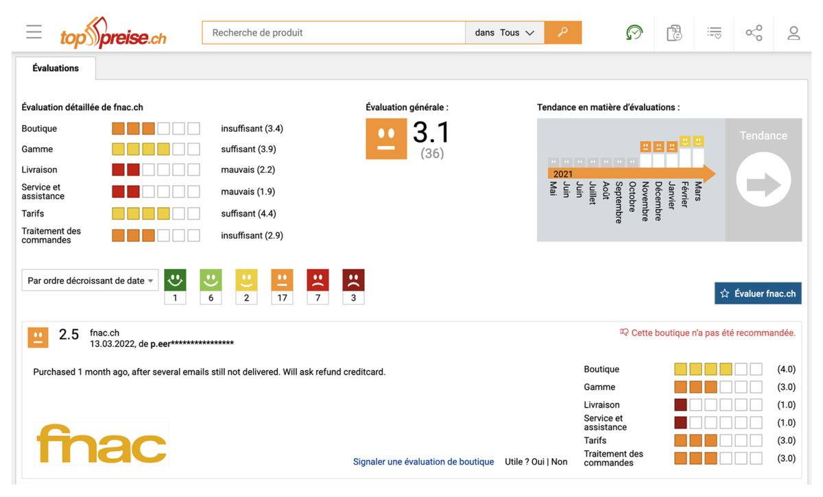The image size is (823, 497).
Task: Click the '2021' label on trend timeline
Action: (x=563, y=174)
